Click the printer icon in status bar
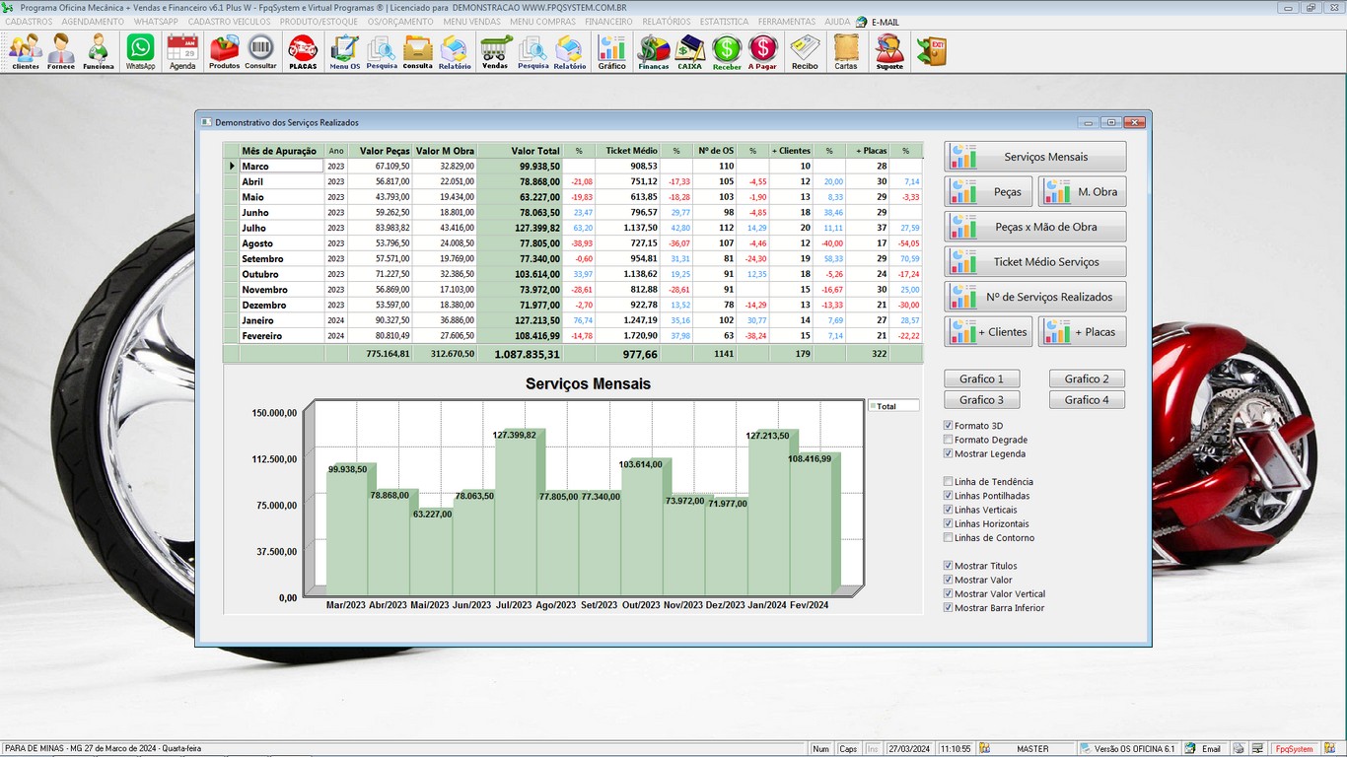Viewport: 1347px width, 757px height. pos(1239,749)
